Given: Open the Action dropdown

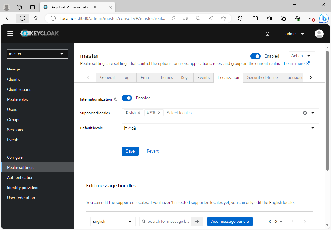Looking at the screenshot, I should (302, 56).
